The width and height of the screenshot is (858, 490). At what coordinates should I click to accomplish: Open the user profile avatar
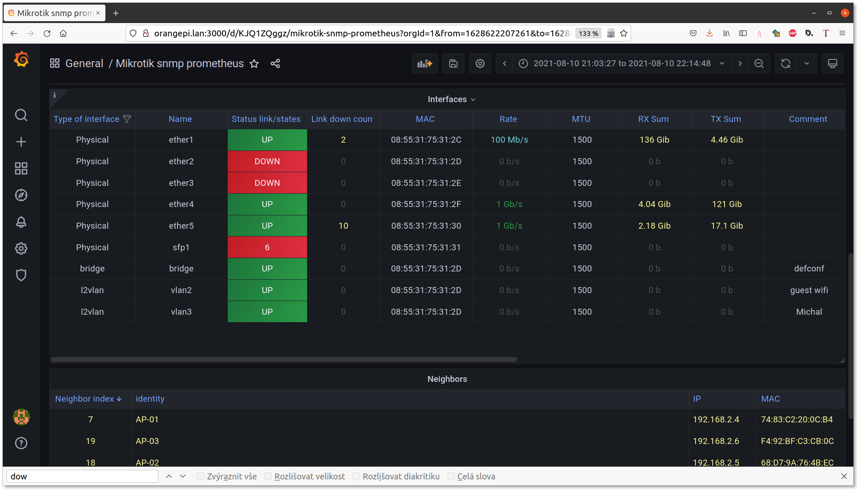point(21,417)
